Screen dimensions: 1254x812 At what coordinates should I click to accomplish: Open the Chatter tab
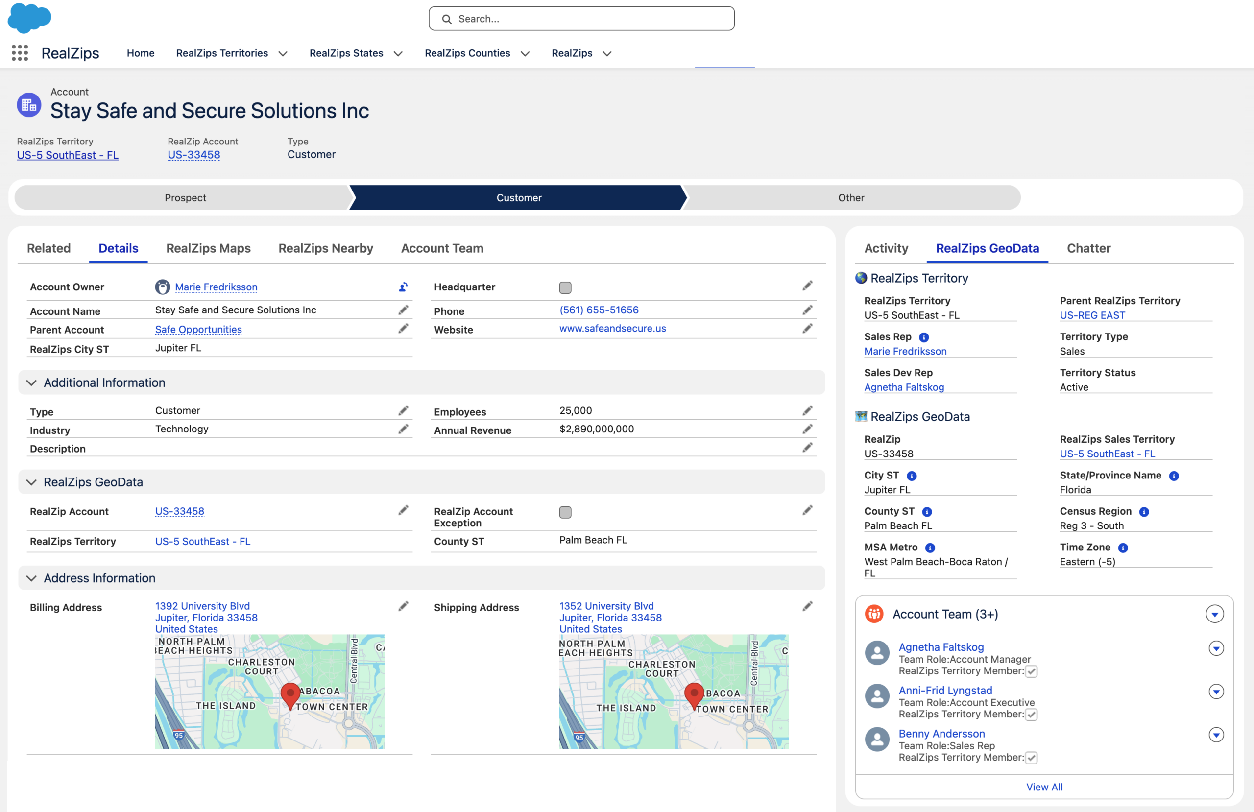[1088, 248]
